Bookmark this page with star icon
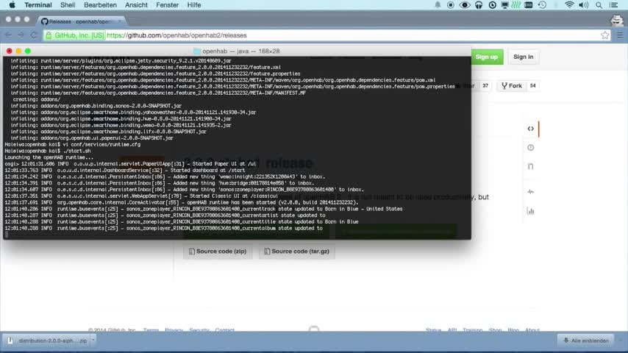The height and width of the screenshot is (353, 628). [604, 35]
